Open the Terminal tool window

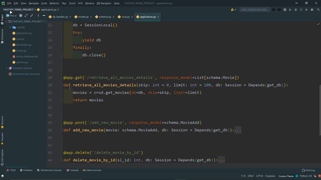72,170
